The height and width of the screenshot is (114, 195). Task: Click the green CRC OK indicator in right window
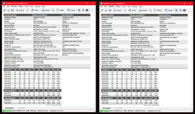point(104,111)
